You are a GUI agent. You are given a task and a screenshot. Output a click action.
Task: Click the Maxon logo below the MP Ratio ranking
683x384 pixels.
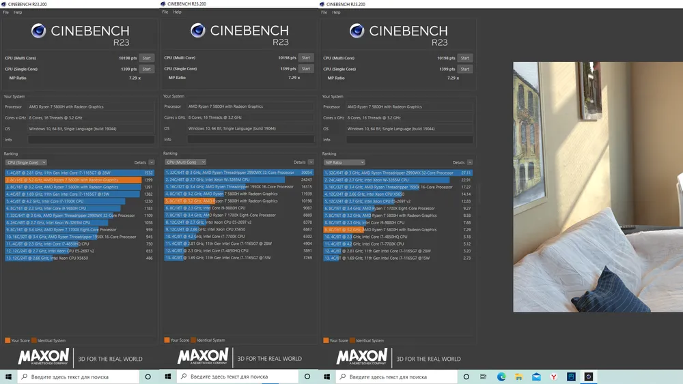(x=362, y=357)
